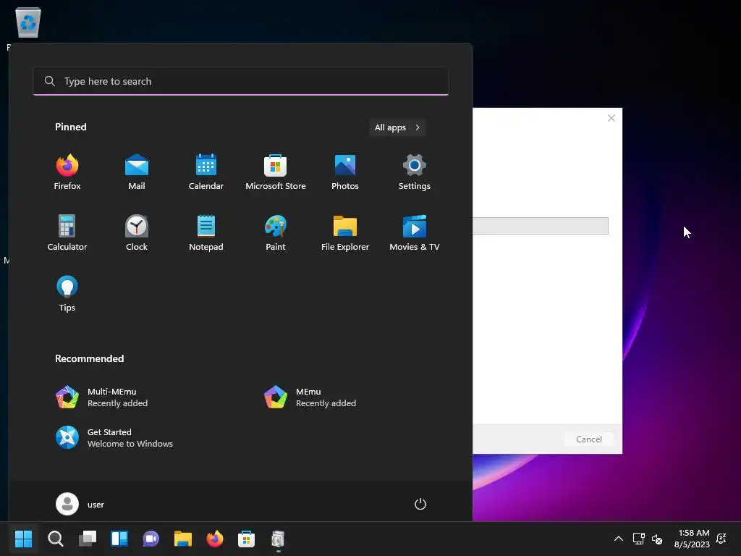This screenshot has height=556, width=741.
Task: Click the Windows Start button on taskbar
Action: [x=23, y=539]
